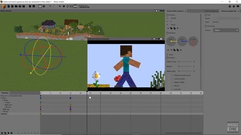Viewport: 241px width, 135px height.
Task: Switch to the Project properties tab
Action: tap(211, 11)
